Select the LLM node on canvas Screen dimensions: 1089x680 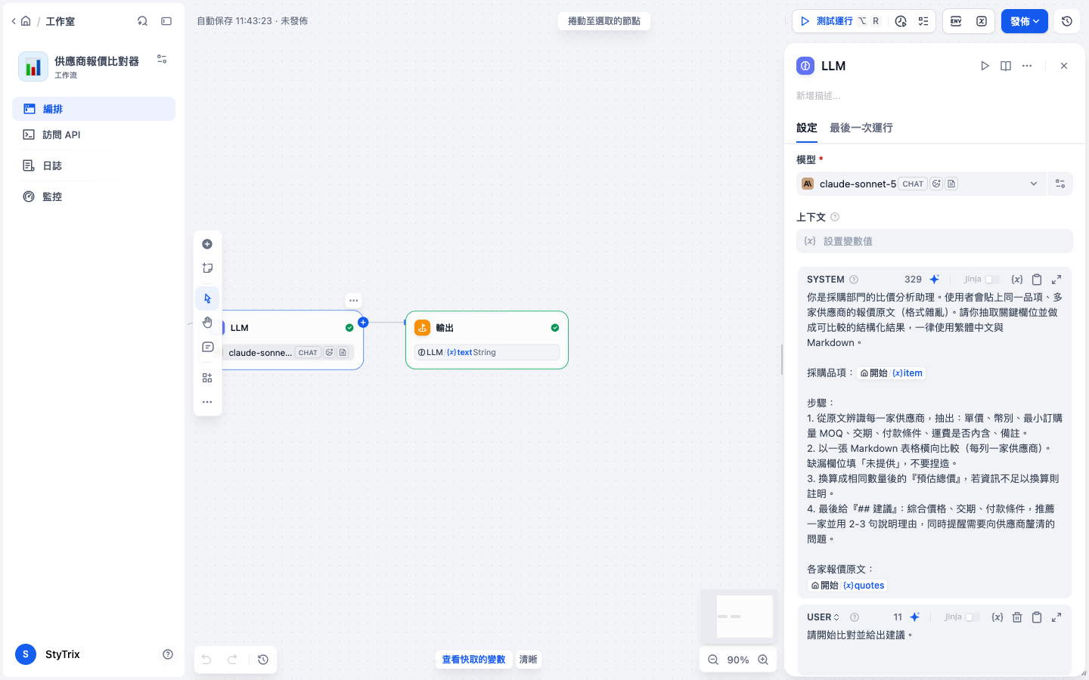click(291, 339)
